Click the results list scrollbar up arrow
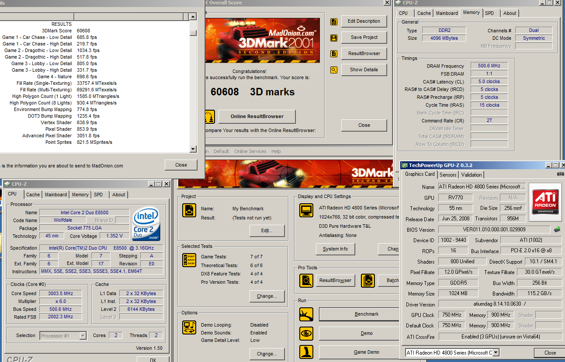 pos(193,17)
